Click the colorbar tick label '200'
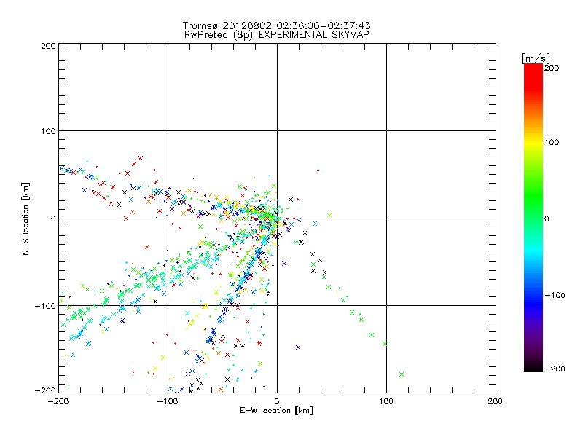This screenshot has height=437, width=583. 552,68
